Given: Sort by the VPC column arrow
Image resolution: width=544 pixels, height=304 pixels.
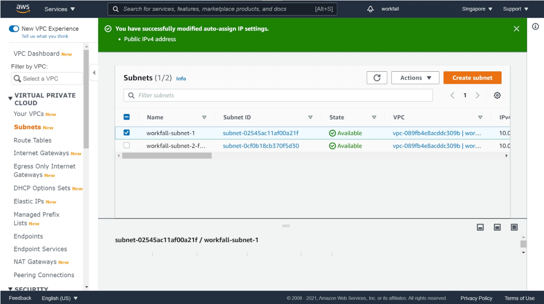Looking at the screenshot, I should point(480,117).
